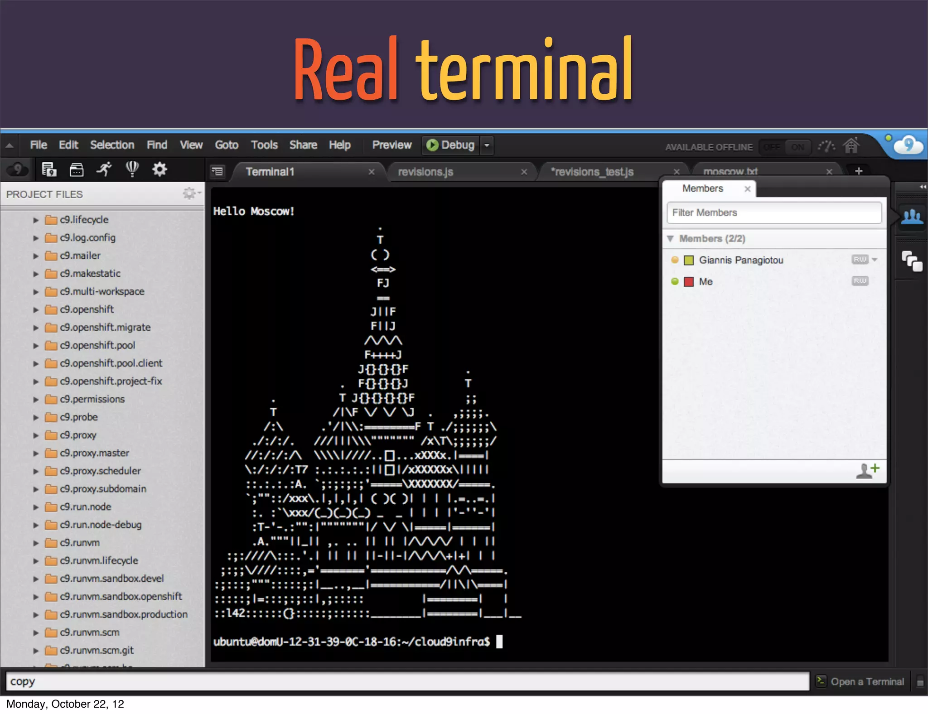Click the Preview button
The image size is (928, 714).
pyautogui.click(x=391, y=145)
